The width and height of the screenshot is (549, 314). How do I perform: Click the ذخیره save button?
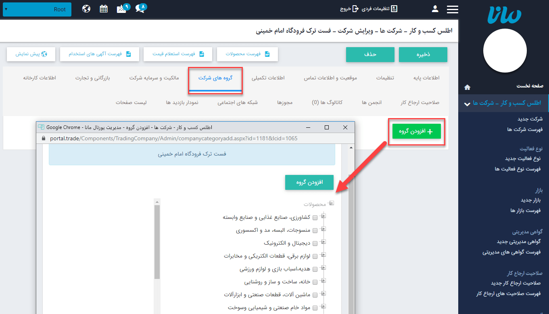coord(423,54)
